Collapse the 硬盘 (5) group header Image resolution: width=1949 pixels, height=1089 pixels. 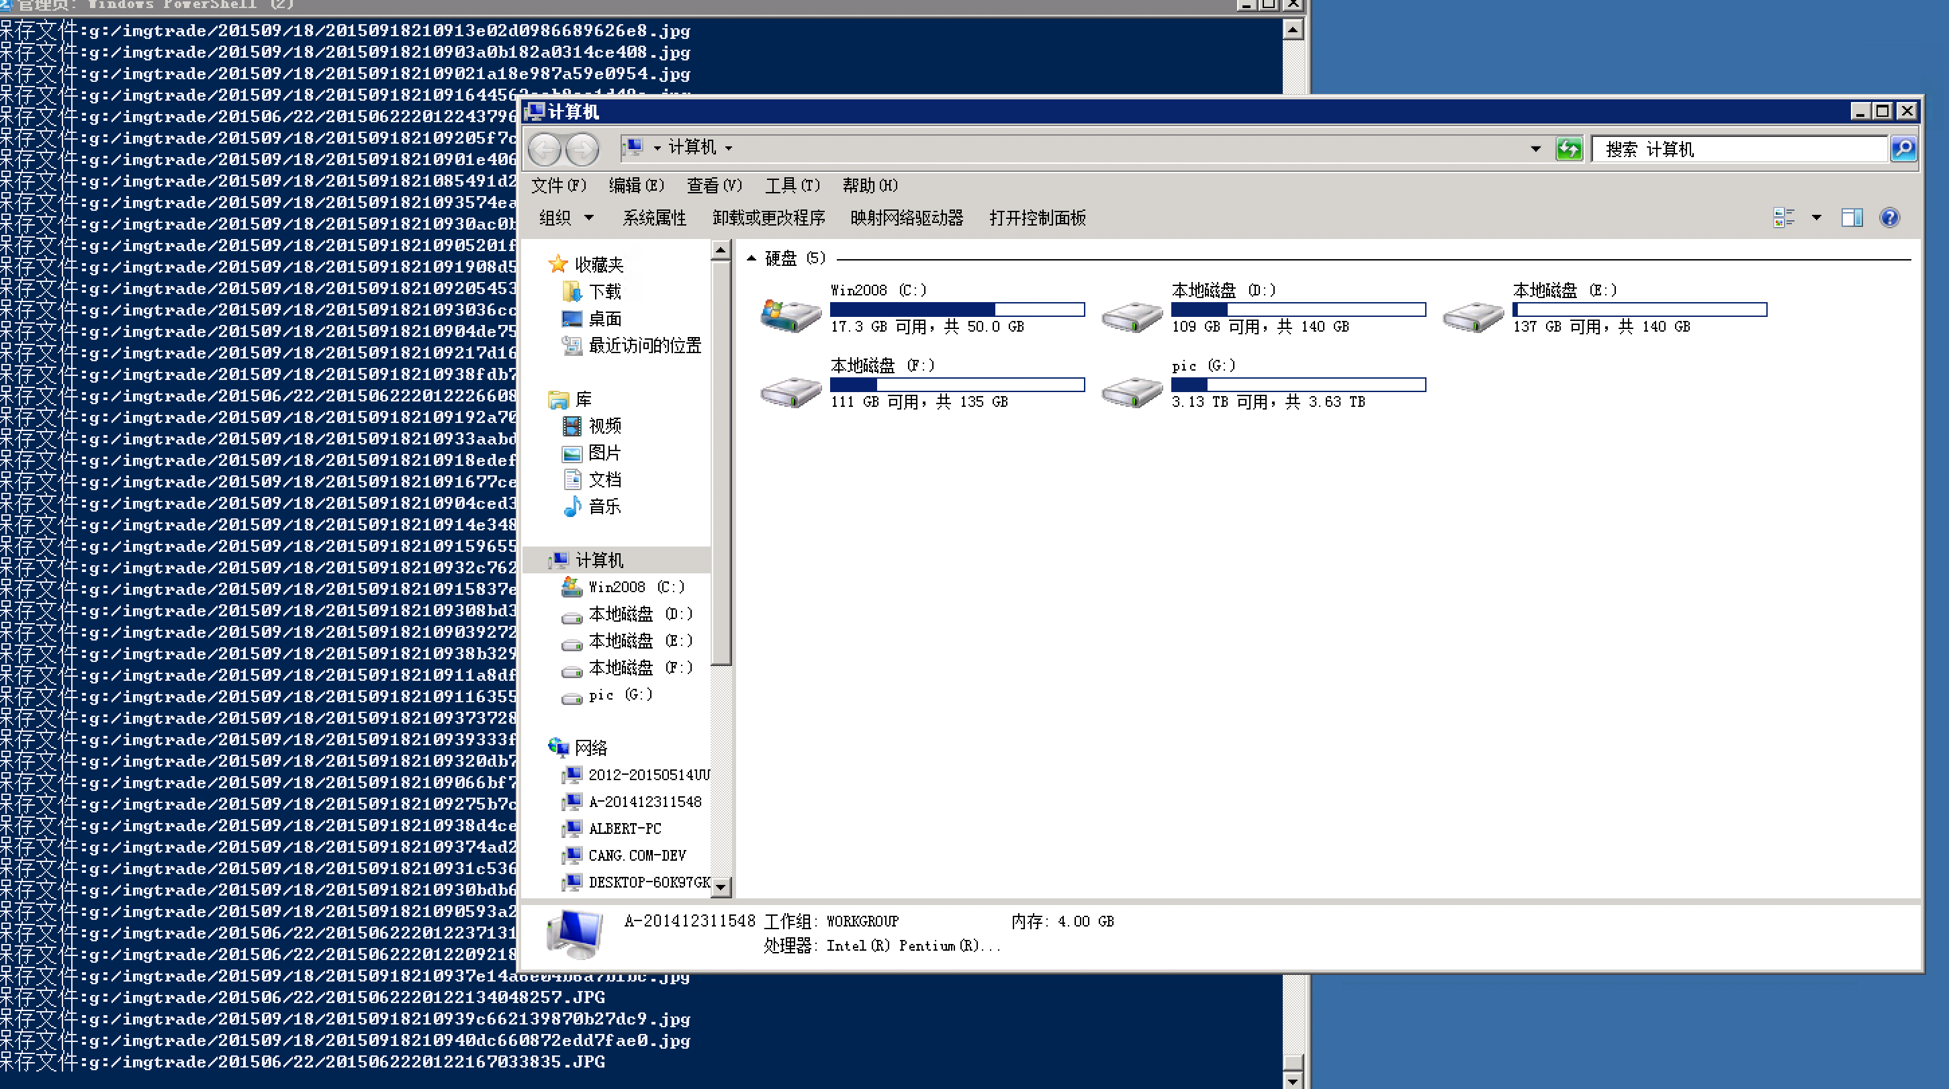click(752, 258)
